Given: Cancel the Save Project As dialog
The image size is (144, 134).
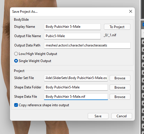Looking at the screenshot, I should point(122,116).
